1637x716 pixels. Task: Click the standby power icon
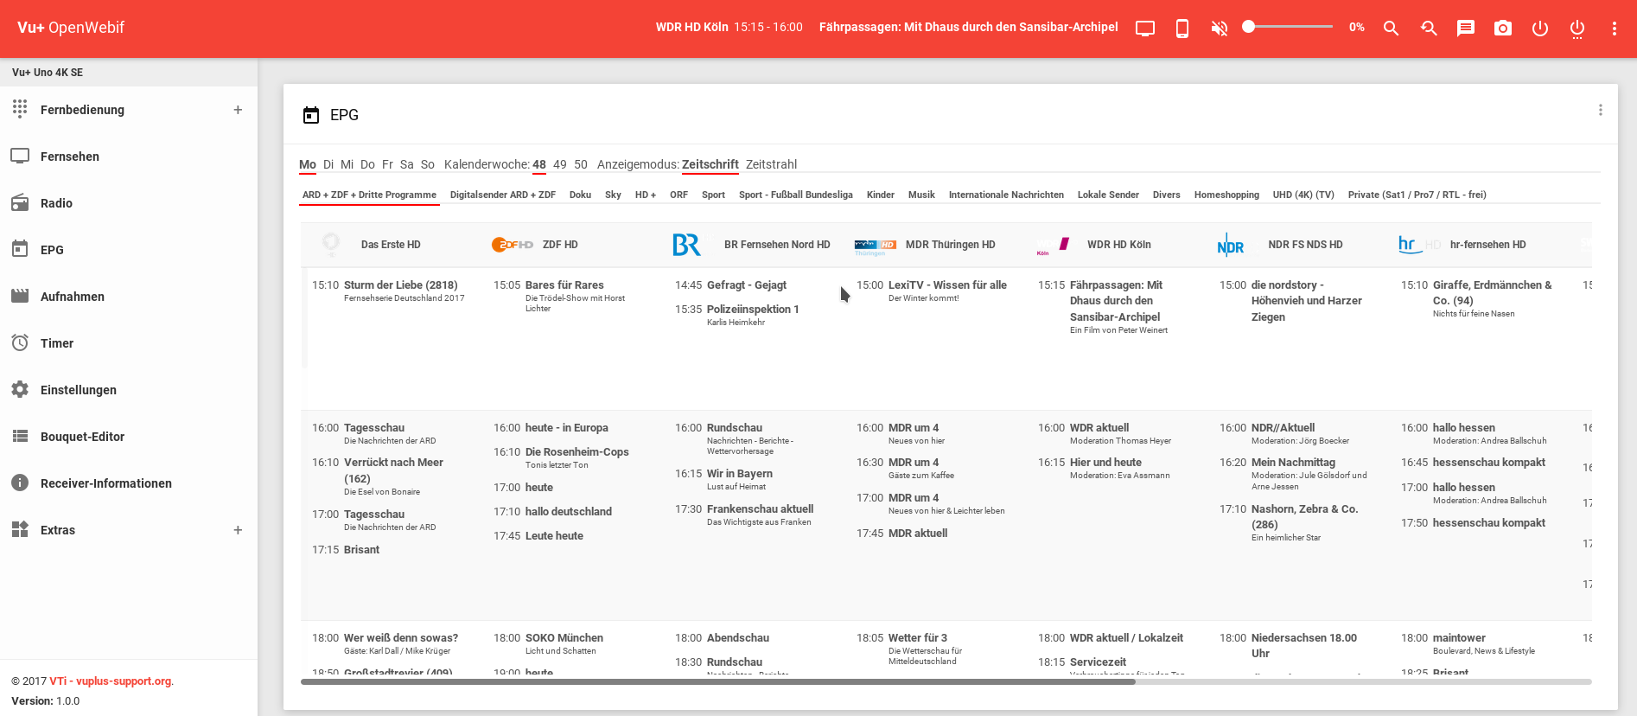click(1540, 29)
